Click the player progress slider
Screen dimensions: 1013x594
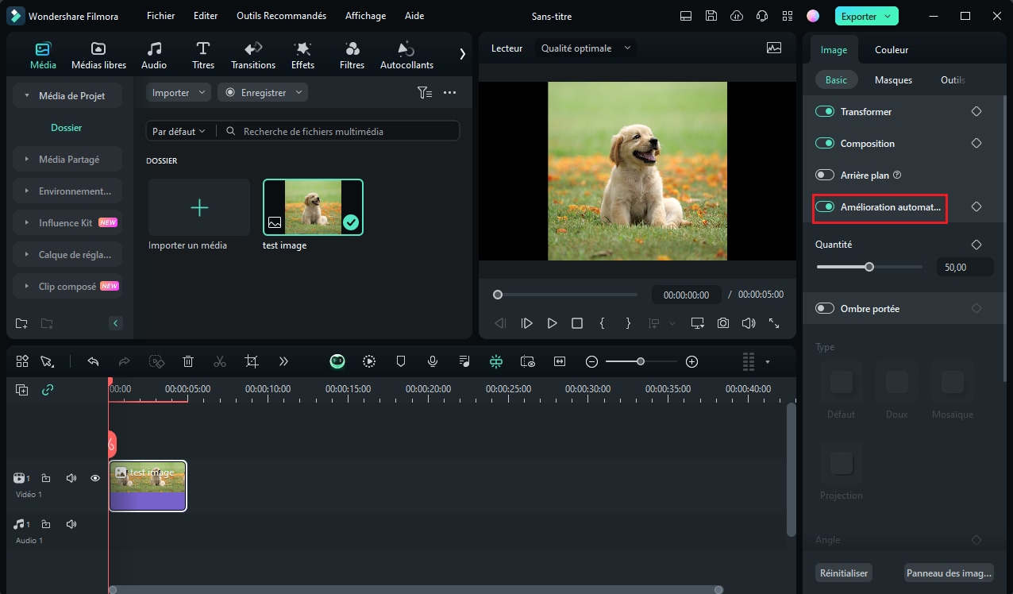click(x=565, y=295)
